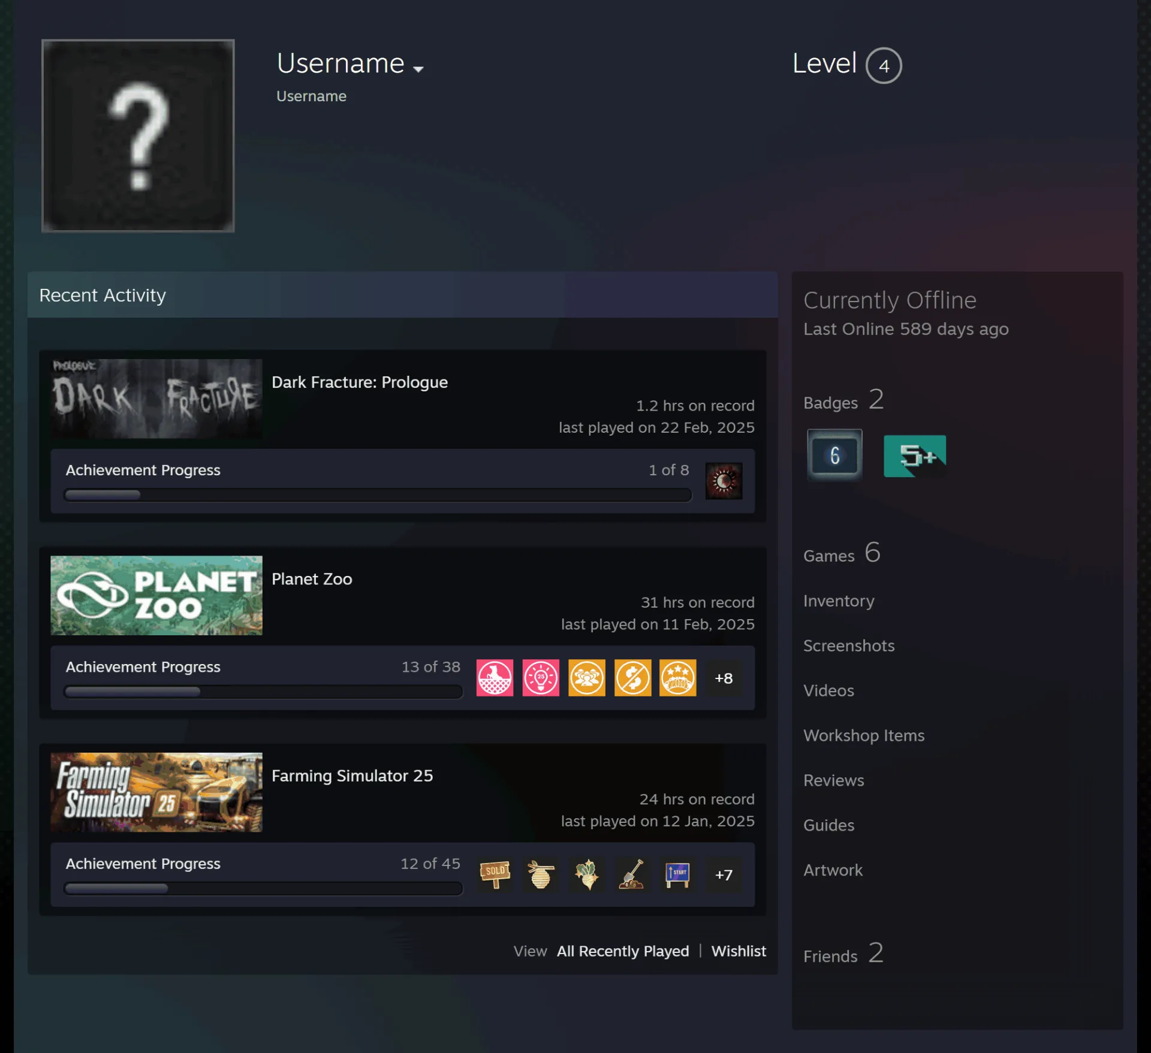
Task: Open the Dark Fracture achievement icon
Action: [724, 481]
